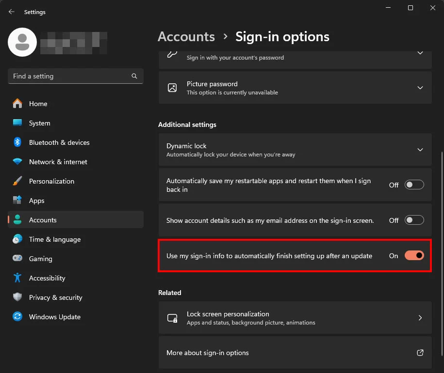Go to Gaming settings
This screenshot has width=444, height=373.
tap(76, 259)
